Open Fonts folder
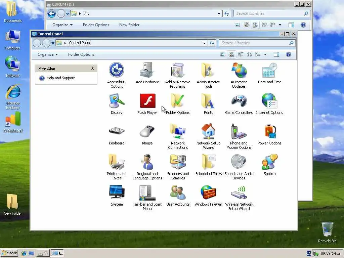Viewport: 344px width, 258px height. click(208, 104)
